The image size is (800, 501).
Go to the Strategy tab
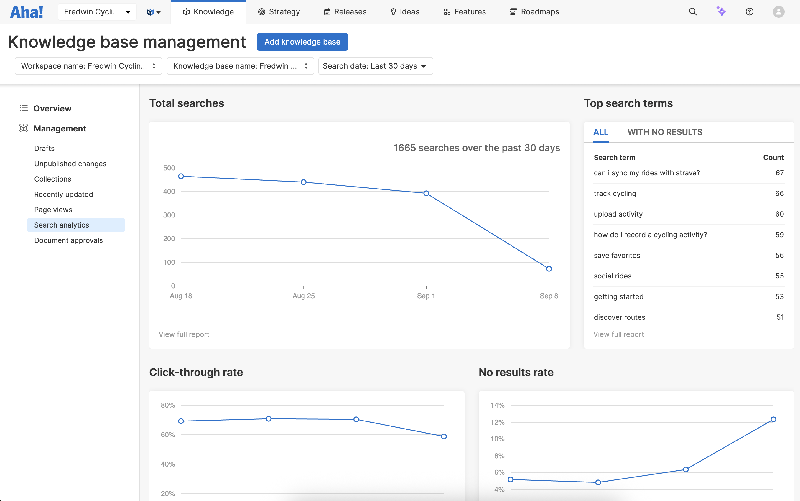point(279,12)
